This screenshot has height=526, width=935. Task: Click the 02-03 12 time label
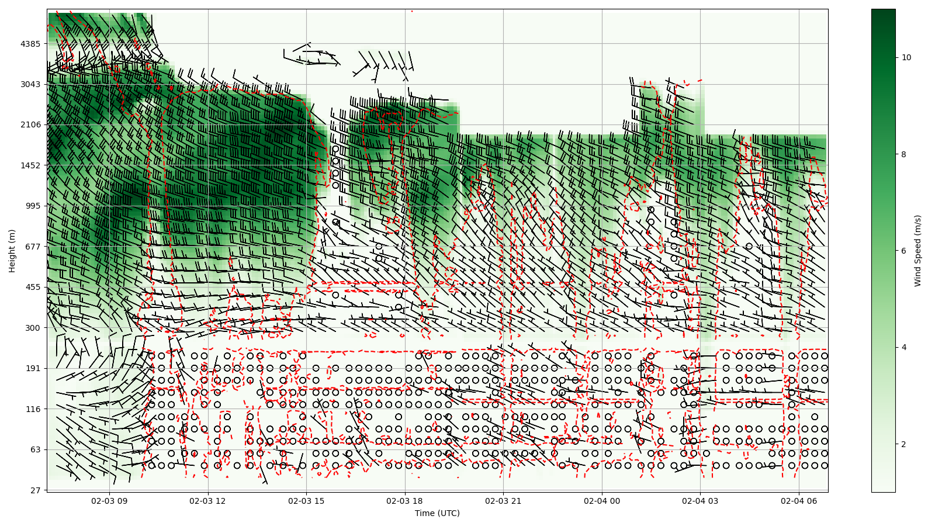(207, 501)
